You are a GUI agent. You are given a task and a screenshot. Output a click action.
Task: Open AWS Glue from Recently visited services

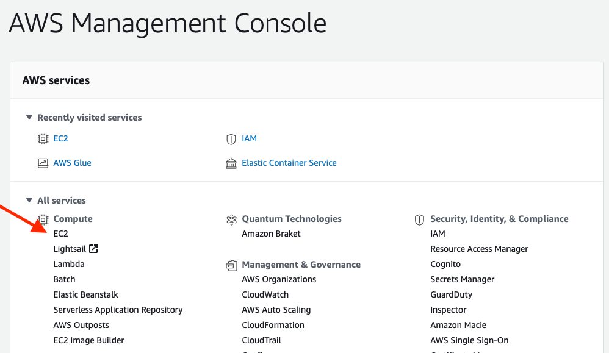pos(72,163)
